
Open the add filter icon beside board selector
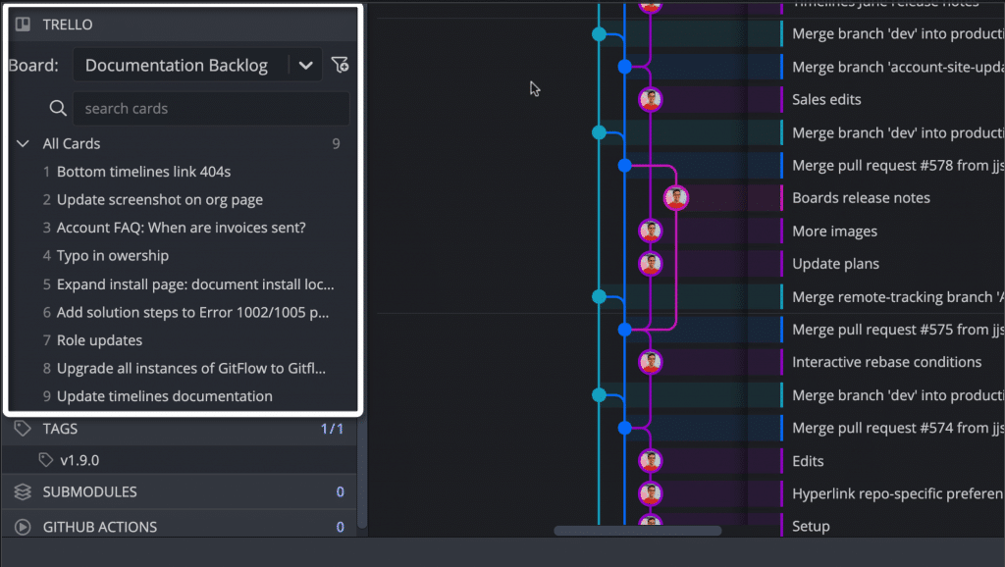[340, 65]
